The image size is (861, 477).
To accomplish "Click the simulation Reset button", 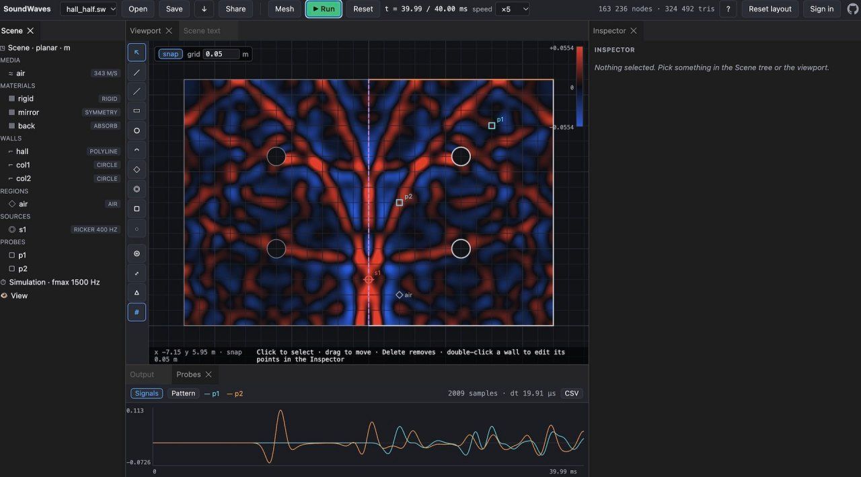I will coord(363,9).
